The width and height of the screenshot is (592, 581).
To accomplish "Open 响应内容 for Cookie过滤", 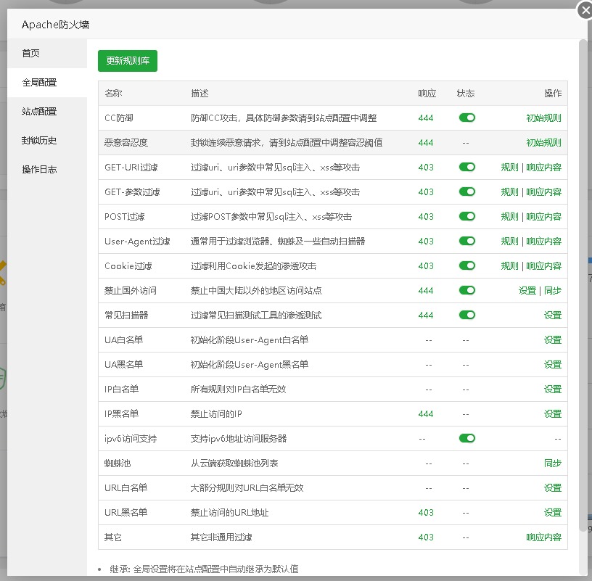I will click(543, 266).
